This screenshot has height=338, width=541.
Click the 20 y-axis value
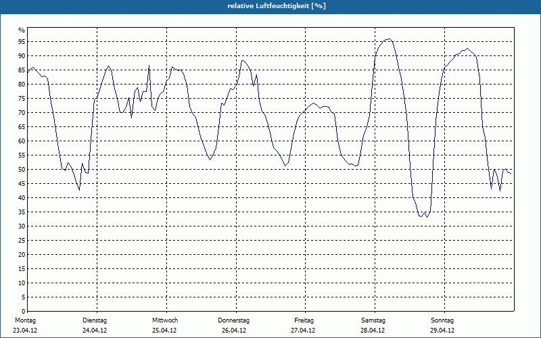pos(22,255)
